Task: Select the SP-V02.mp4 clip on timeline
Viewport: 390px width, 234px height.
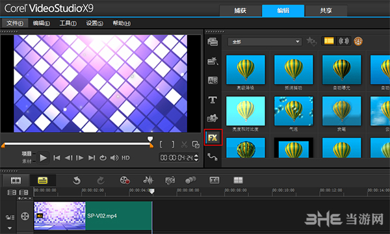Action: pyautogui.click(x=93, y=216)
